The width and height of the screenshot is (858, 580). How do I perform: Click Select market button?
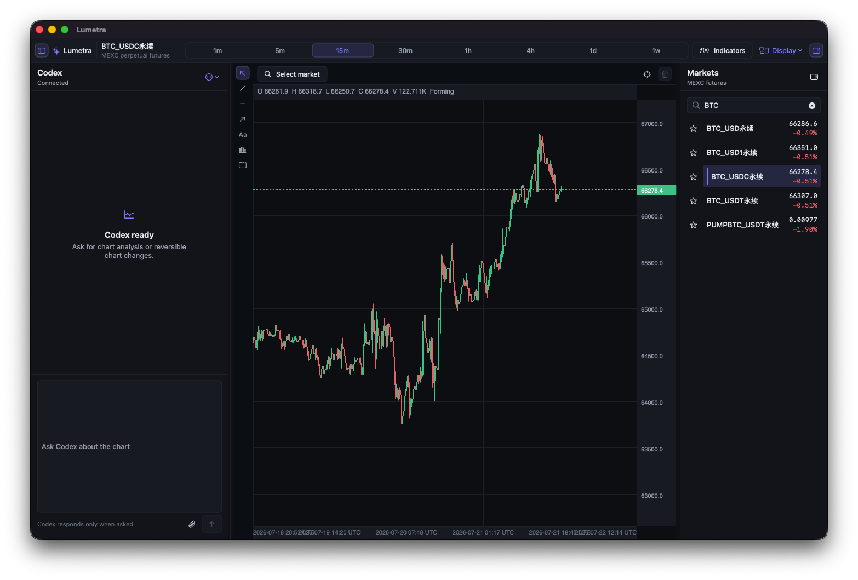292,74
